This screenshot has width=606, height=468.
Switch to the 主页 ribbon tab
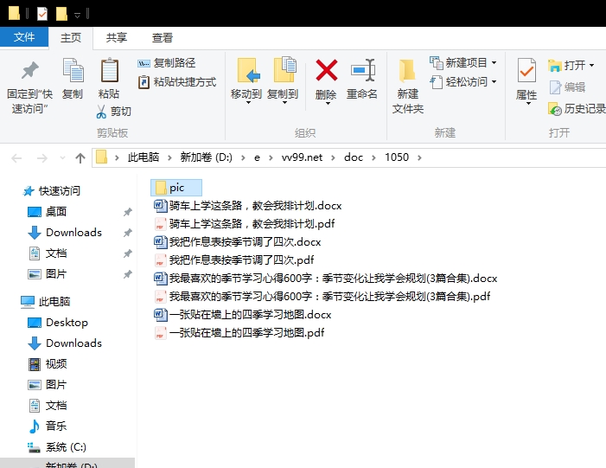click(71, 37)
